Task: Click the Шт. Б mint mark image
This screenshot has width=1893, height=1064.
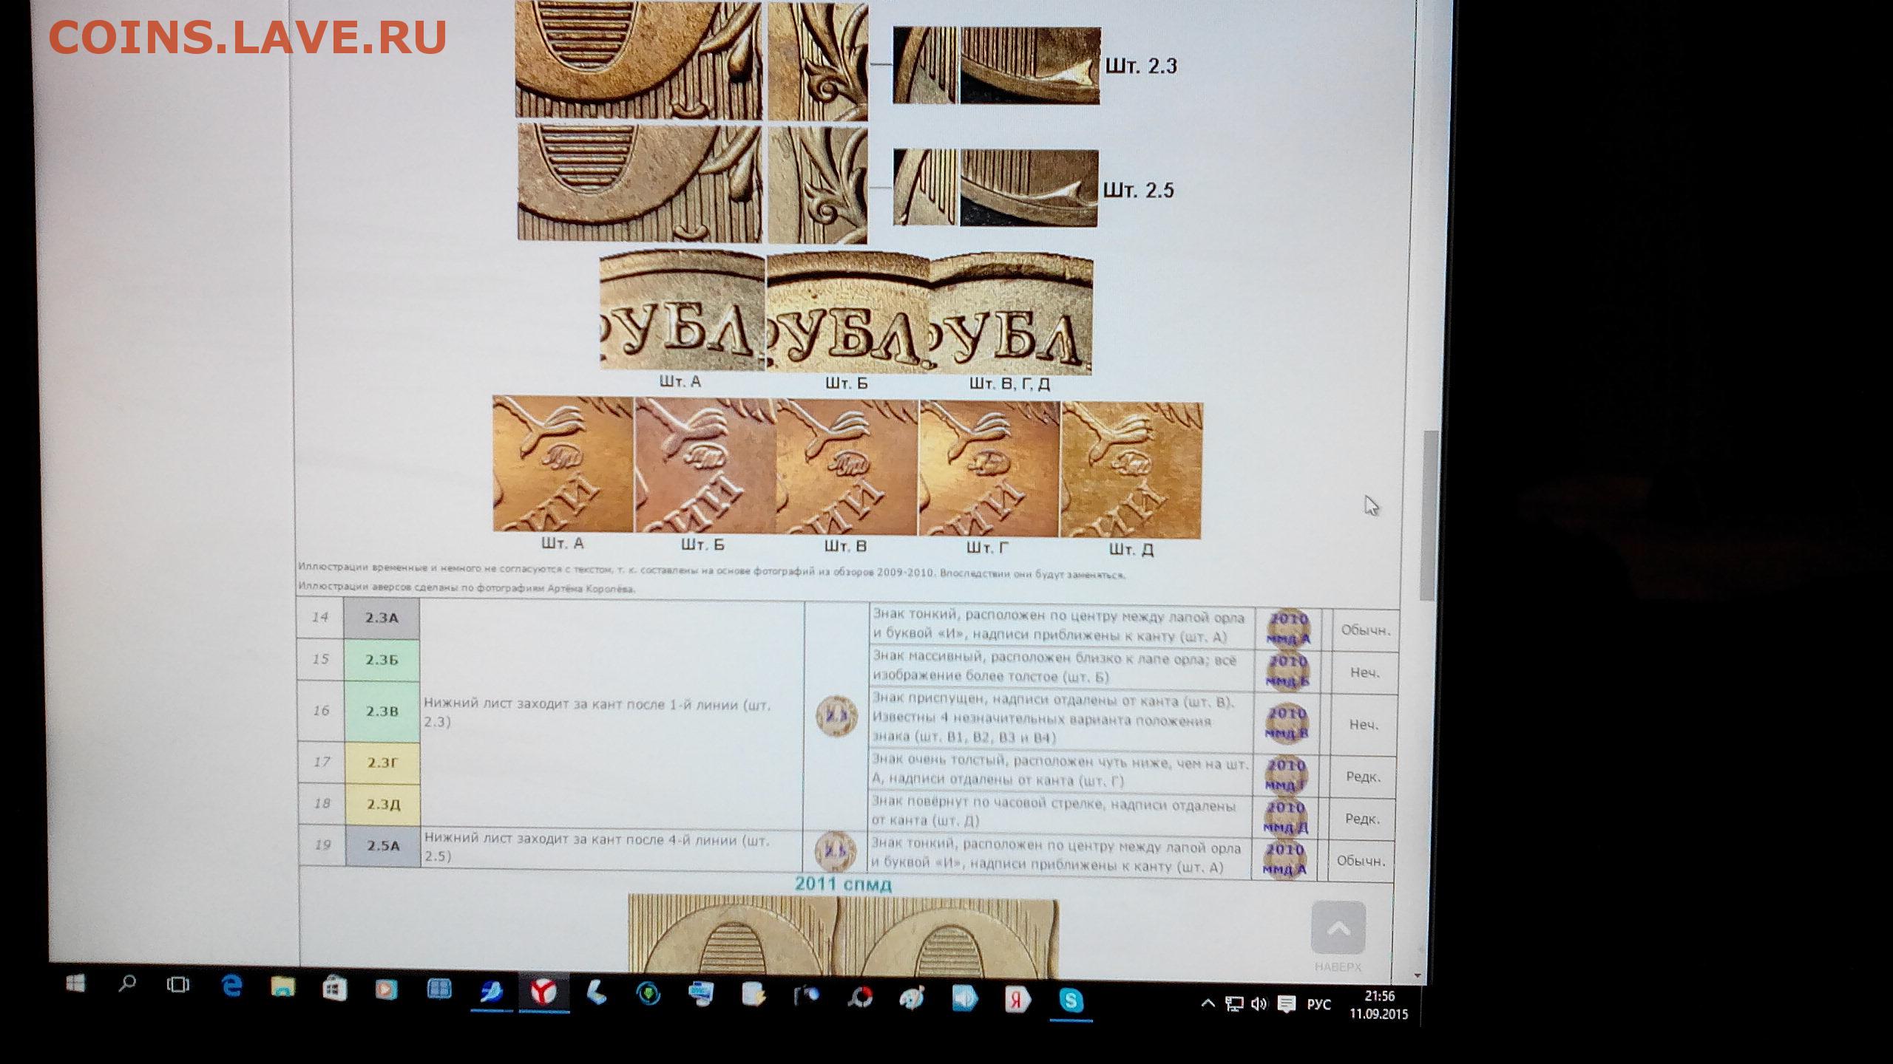Action: 705,465
